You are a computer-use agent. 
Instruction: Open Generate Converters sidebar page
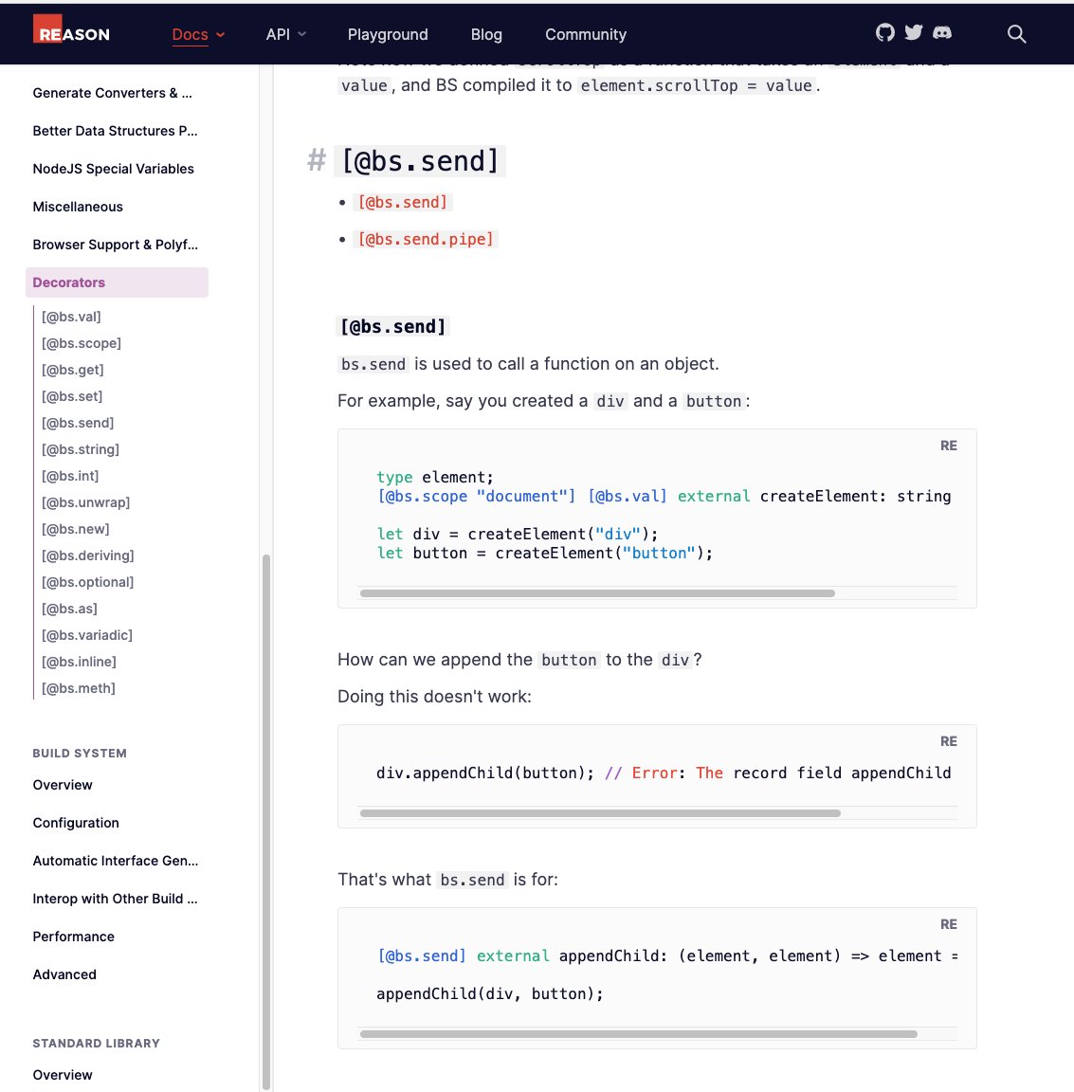click(x=112, y=93)
